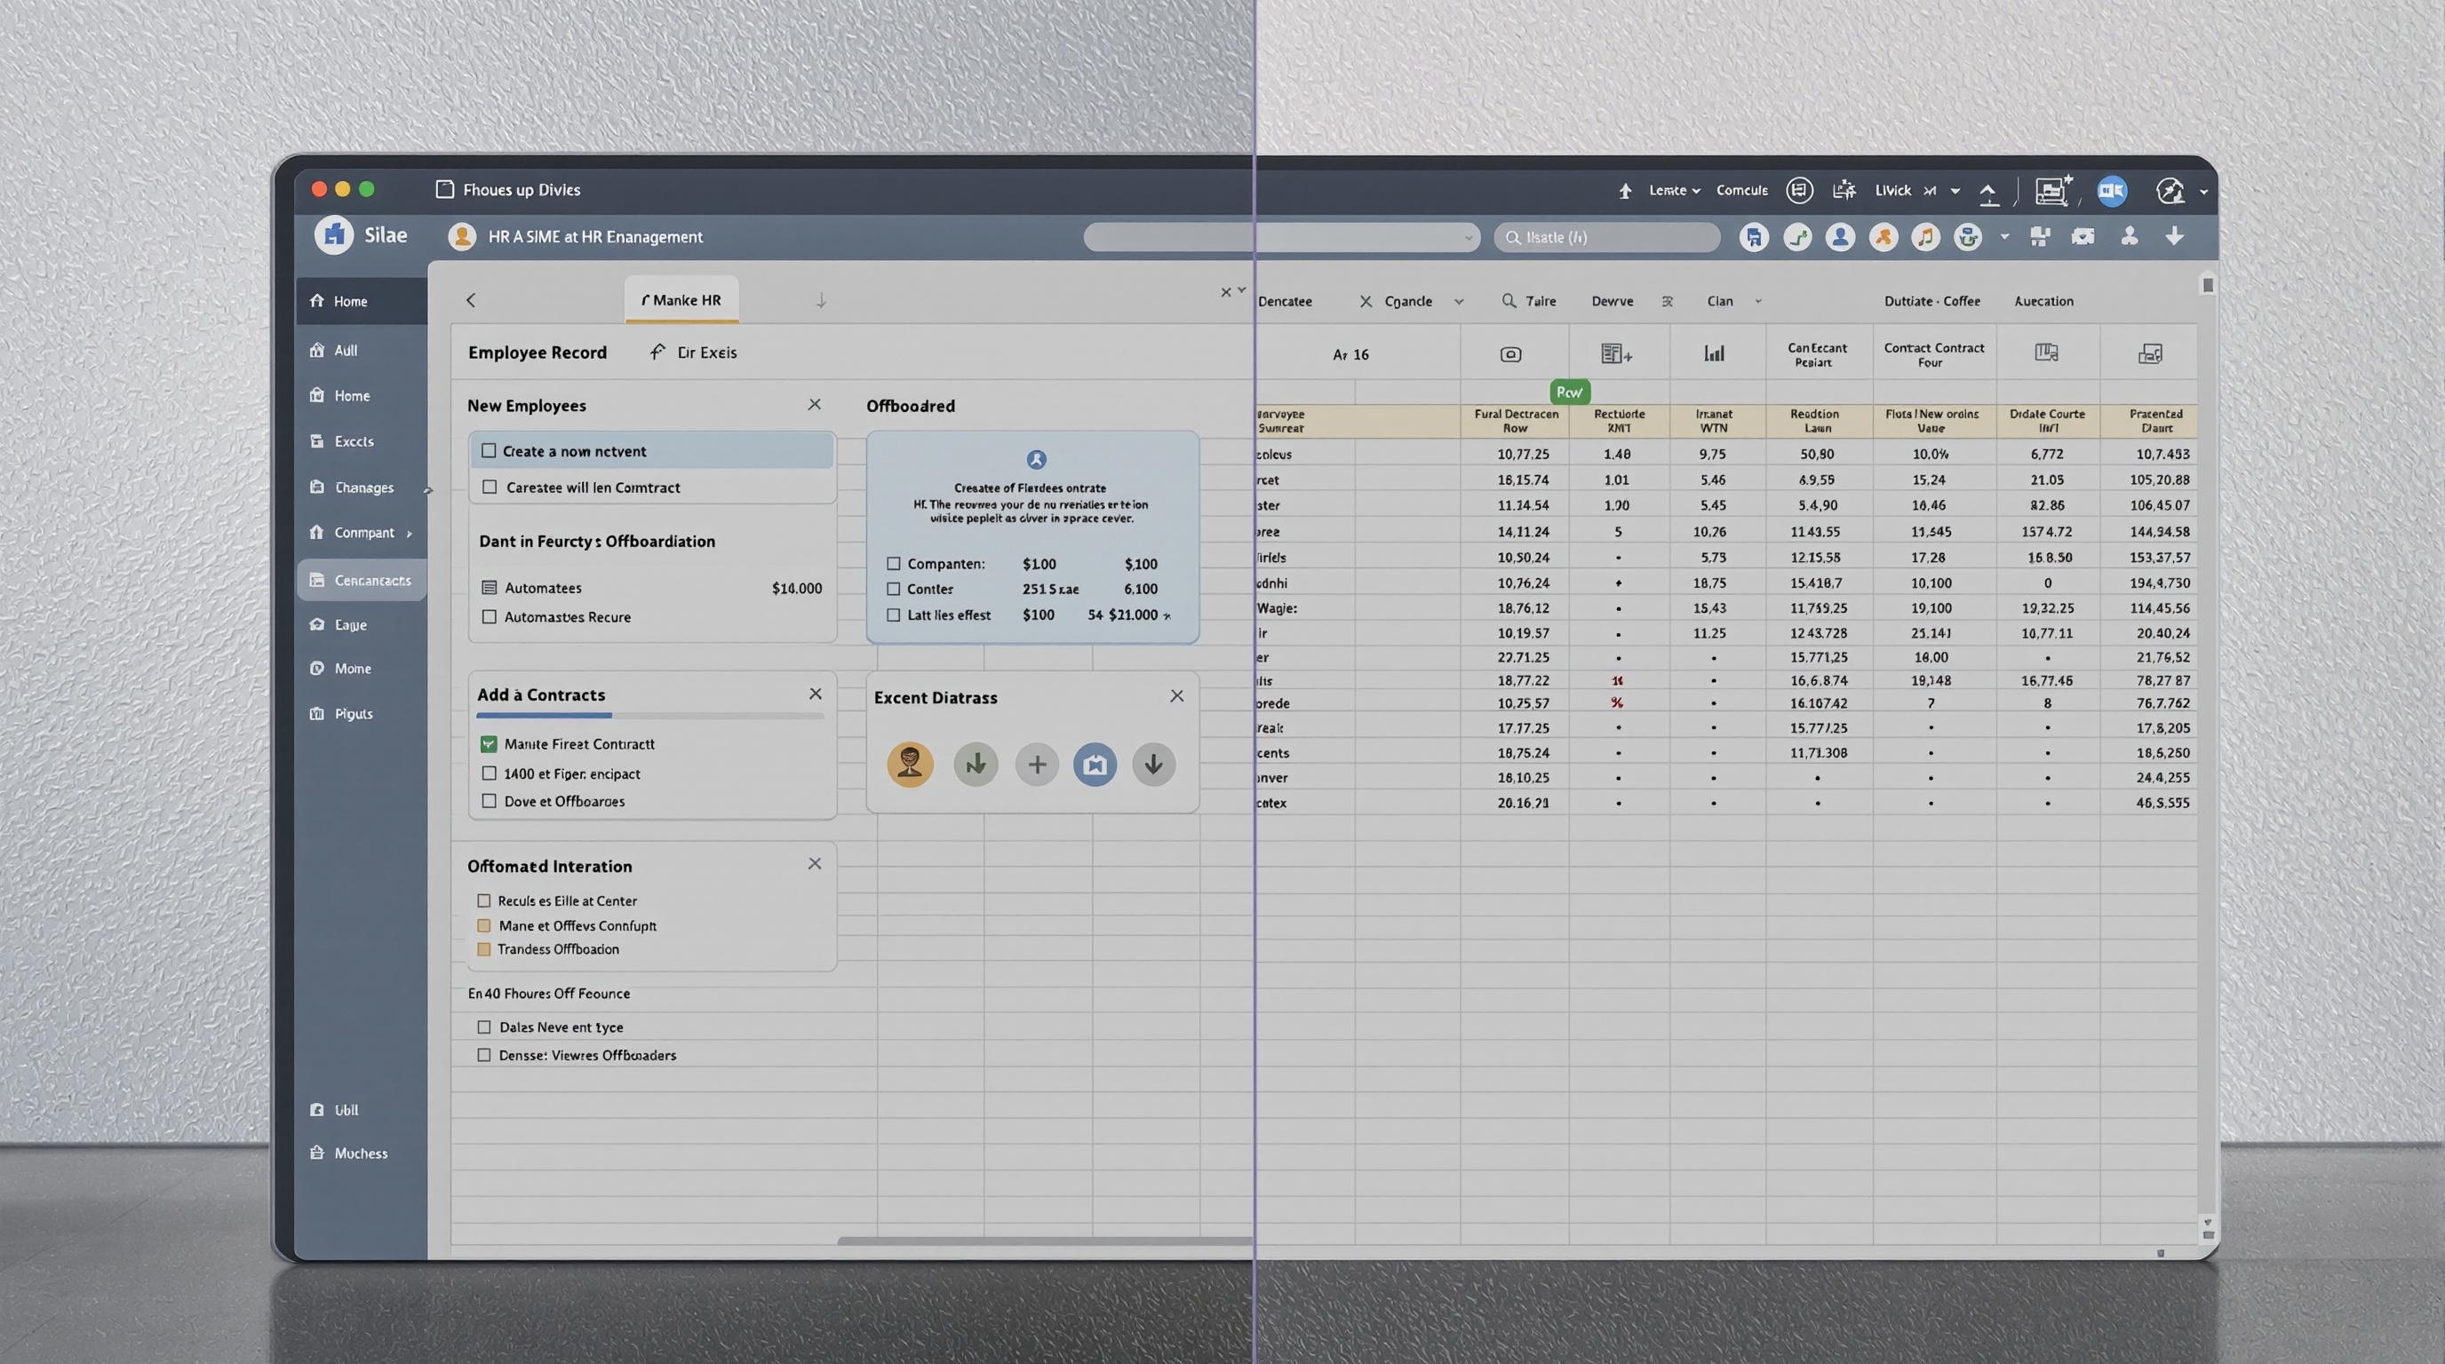The width and height of the screenshot is (2445, 1364).
Task: Click the download arrow icon in the toolbar
Action: (x=2175, y=236)
